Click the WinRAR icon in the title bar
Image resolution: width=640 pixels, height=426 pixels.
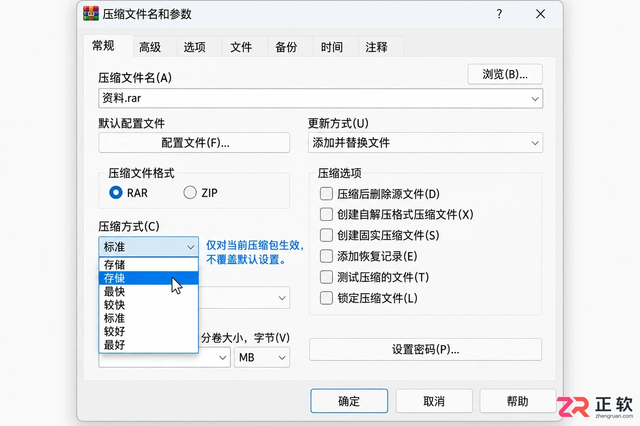pos(91,14)
